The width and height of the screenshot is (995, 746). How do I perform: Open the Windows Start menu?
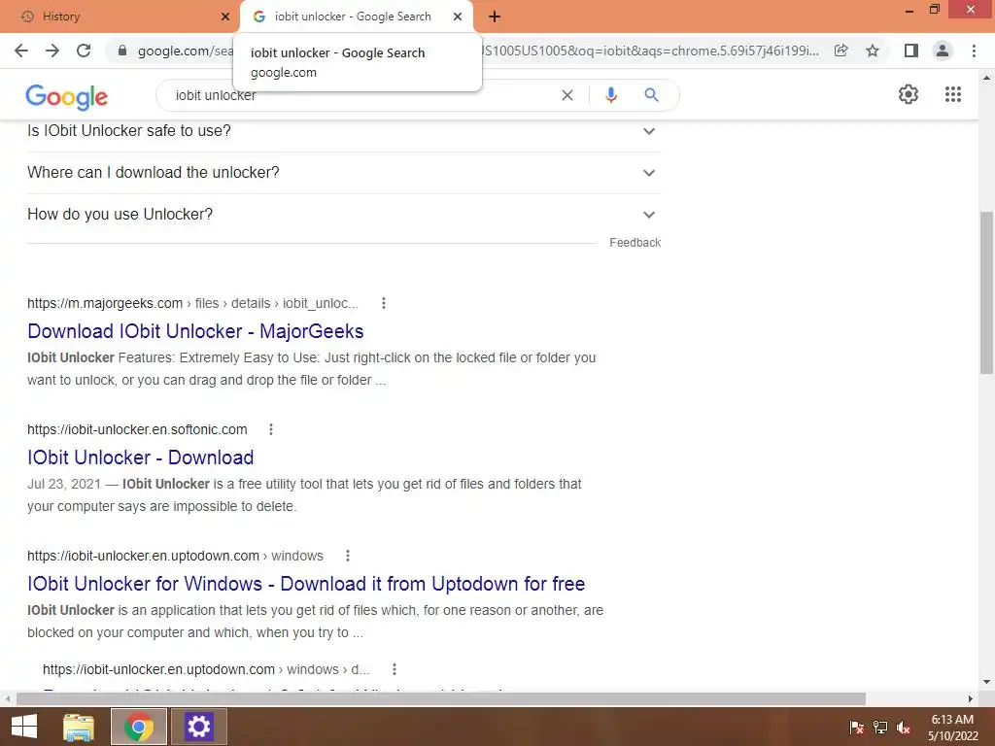click(x=24, y=727)
